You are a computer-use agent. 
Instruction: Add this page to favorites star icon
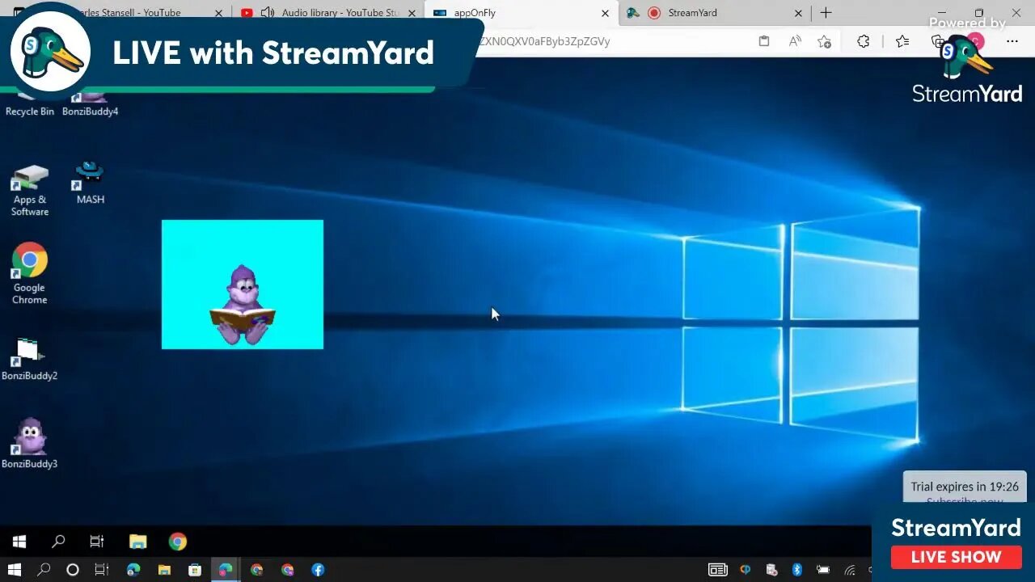[824, 41]
